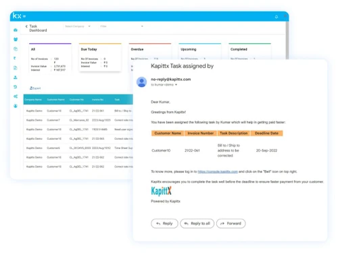338x253 pixels.
Task: Open the document sidebar icon
Action: [x=16, y=67]
